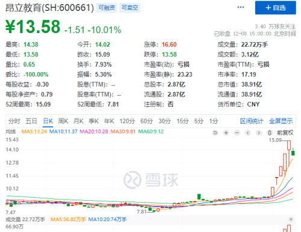This screenshot has width=301, height=232.
Task: Click the 跌停 13.58 value
Action: (169, 55)
